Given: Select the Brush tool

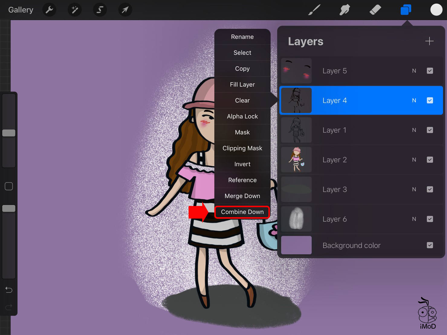Looking at the screenshot, I should point(314,10).
